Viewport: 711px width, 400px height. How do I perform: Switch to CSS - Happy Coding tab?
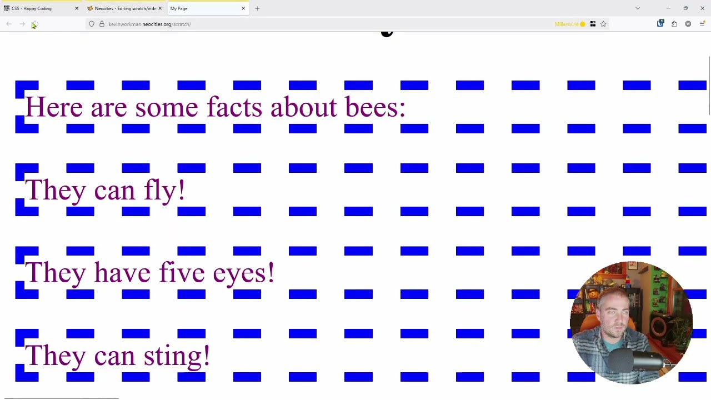41,8
